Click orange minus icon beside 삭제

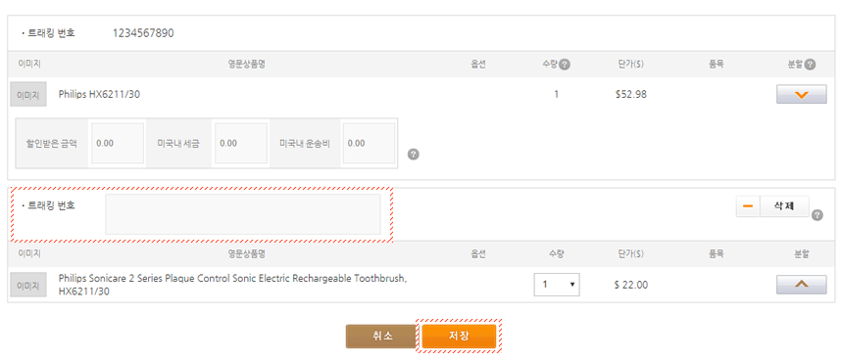coord(748,206)
